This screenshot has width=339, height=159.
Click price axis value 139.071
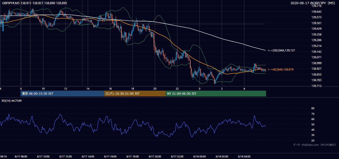pyautogui.click(x=316, y=57)
